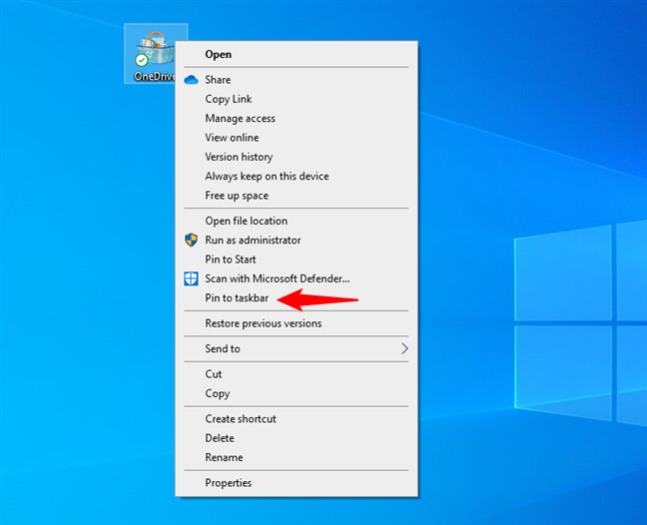Click Create shortcut
647x525 pixels.
pyautogui.click(x=297, y=418)
